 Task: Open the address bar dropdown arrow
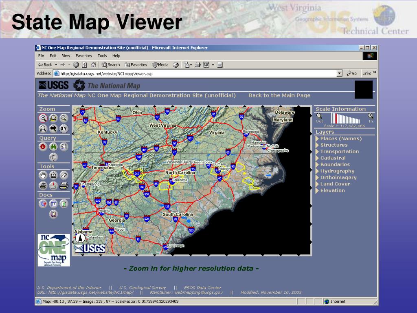(x=339, y=73)
